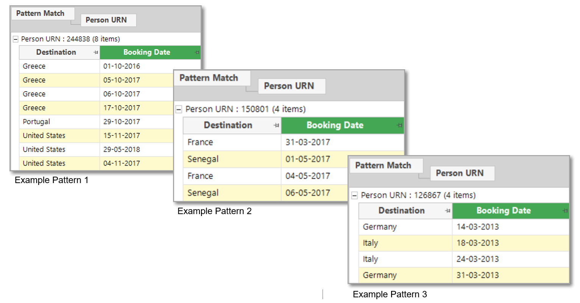Select the Italy 18-03-2013 row
Screen dimensions: 580x303
click(464, 243)
